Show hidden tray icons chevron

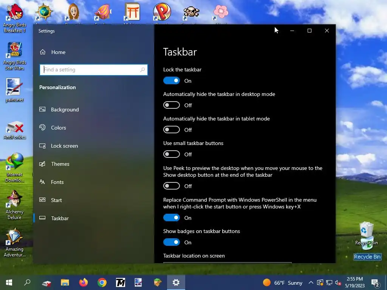click(x=311, y=282)
